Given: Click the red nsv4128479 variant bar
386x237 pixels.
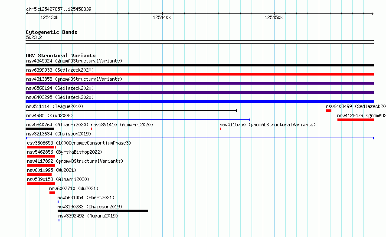Looking at the screenshot, I should click(x=356, y=120).
